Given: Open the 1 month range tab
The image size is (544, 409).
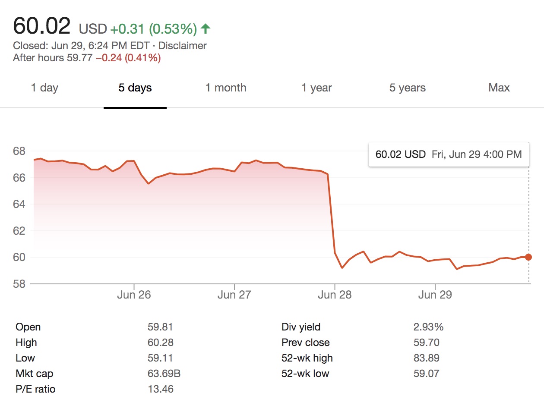Looking at the screenshot, I should coord(226,88).
